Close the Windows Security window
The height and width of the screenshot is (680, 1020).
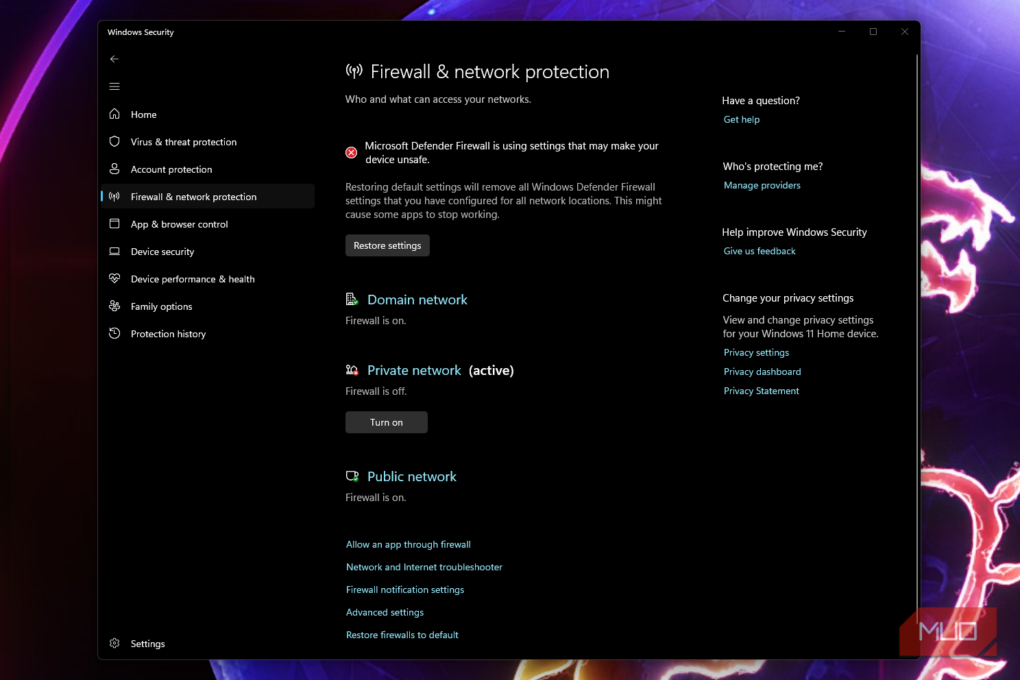[x=905, y=32]
